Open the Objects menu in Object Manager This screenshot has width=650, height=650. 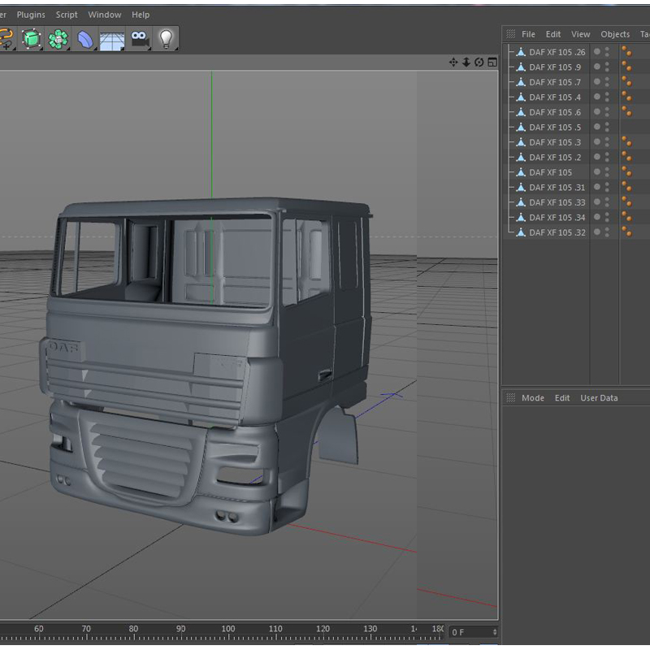(x=615, y=34)
